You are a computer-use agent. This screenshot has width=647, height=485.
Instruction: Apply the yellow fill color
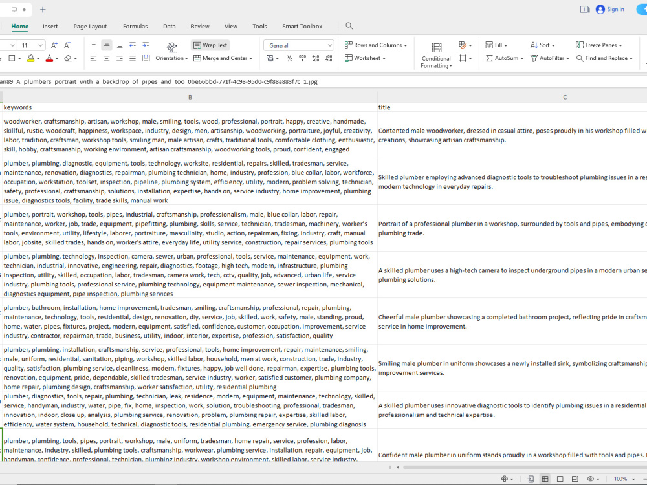(x=30, y=58)
